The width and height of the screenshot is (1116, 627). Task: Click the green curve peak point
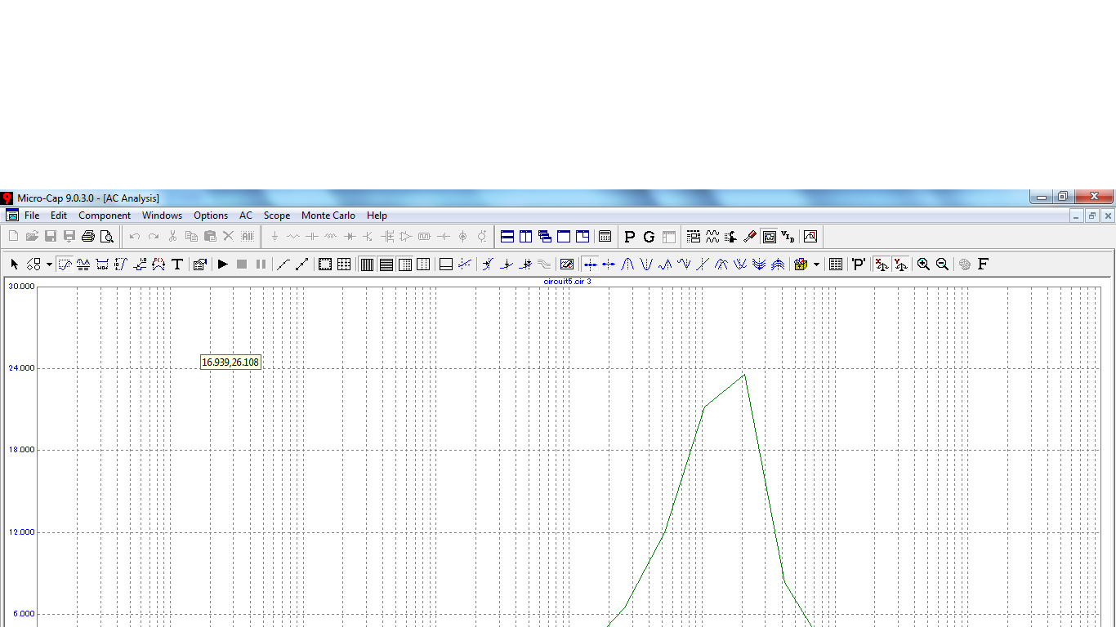(x=744, y=375)
